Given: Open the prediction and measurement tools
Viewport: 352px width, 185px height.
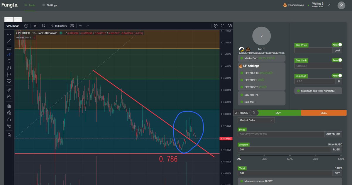Looking at the screenshot, I should click(x=9, y=74).
